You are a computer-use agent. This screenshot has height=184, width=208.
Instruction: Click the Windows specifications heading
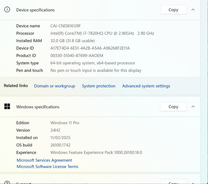coord(38,107)
